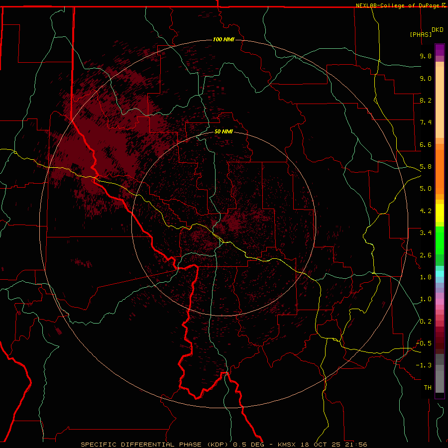The width and height of the screenshot is (448, 448).
Task: Click the 8.2 value on the scale
Action: (426, 100)
